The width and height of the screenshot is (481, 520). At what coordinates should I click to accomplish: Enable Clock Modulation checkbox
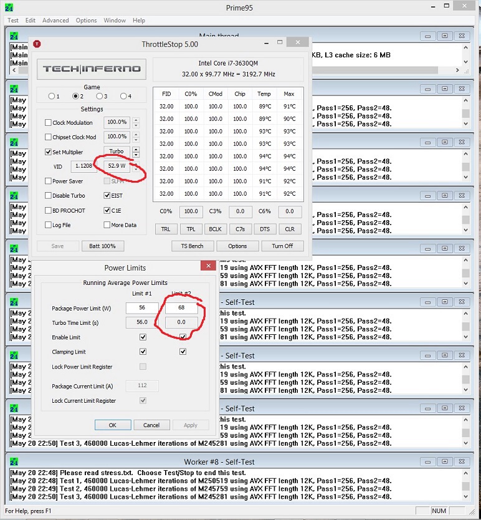coord(48,122)
